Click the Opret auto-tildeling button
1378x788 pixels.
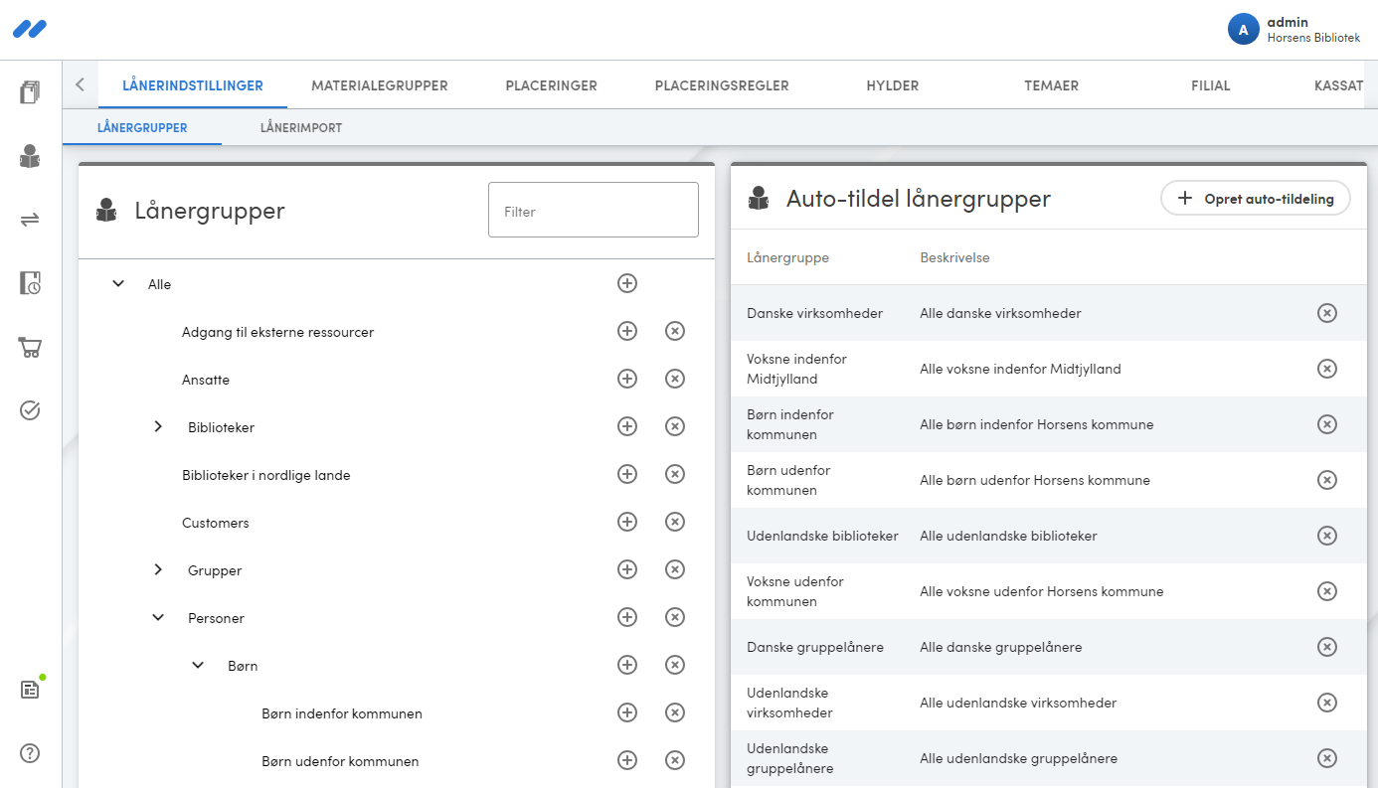click(1255, 199)
